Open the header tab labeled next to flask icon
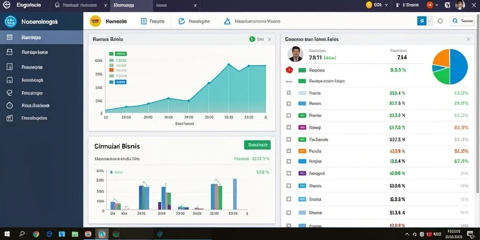Image resolution: width=480 pixels, height=240 pixels. point(257,22)
